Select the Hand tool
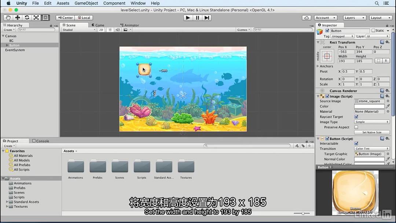This screenshot has width=396, height=223. pyautogui.click(x=8, y=18)
